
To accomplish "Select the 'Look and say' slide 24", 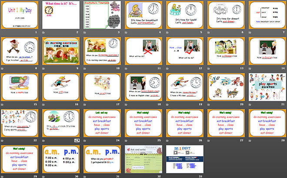I will coord(102,123).
